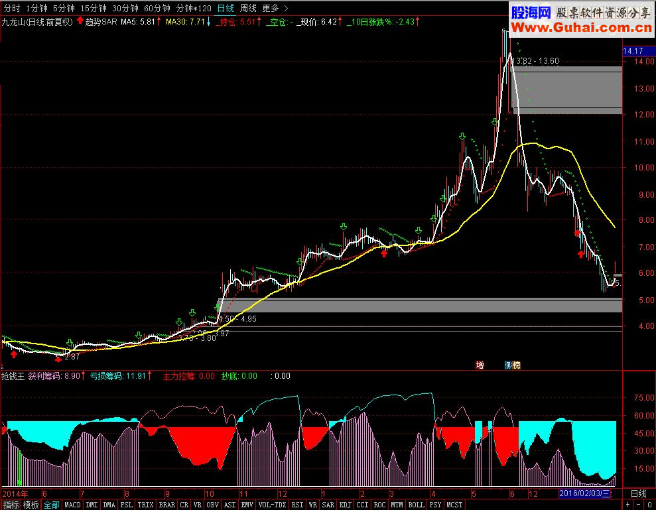Apply the CCI indicator
656x510 pixels.
[362, 505]
